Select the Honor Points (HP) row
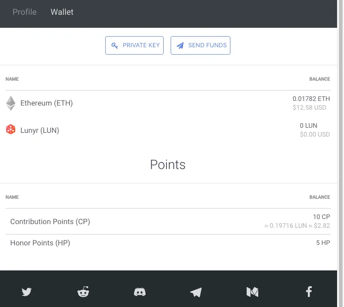The image size is (344, 307). pyautogui.click(x=168, y=243)
